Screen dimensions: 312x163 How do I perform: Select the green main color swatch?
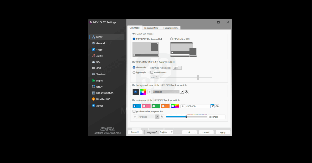click(156, 106)
